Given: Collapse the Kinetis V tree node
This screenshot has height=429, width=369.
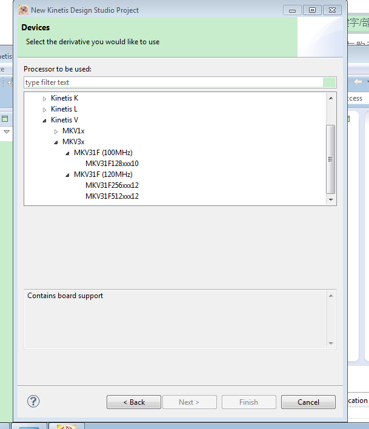Looking at the screenshot, I should tap(45, 121).
